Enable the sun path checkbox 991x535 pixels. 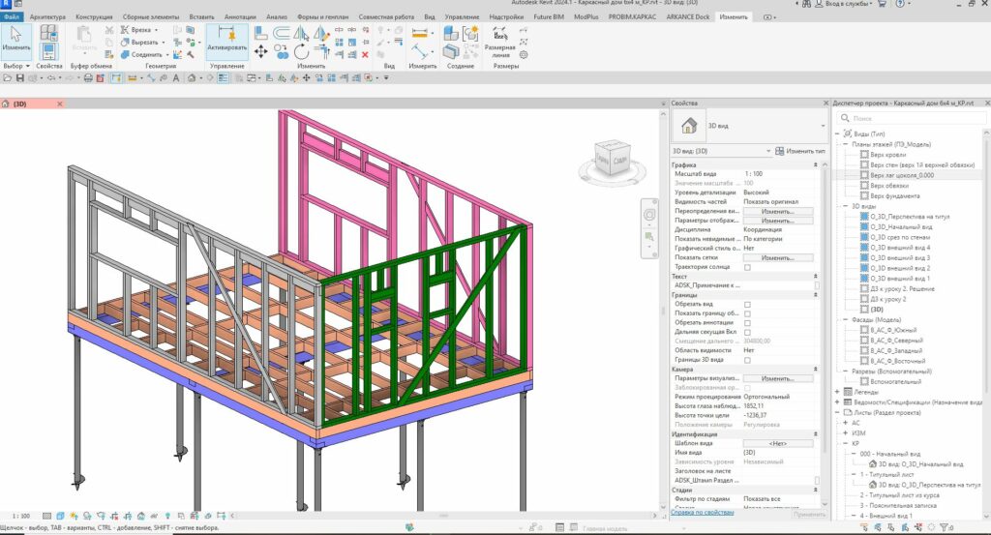point(747,266)
